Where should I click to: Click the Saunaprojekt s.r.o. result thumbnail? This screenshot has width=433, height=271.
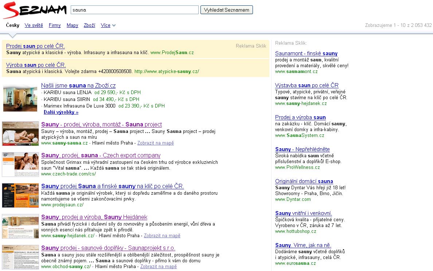(x=20, y=257)
